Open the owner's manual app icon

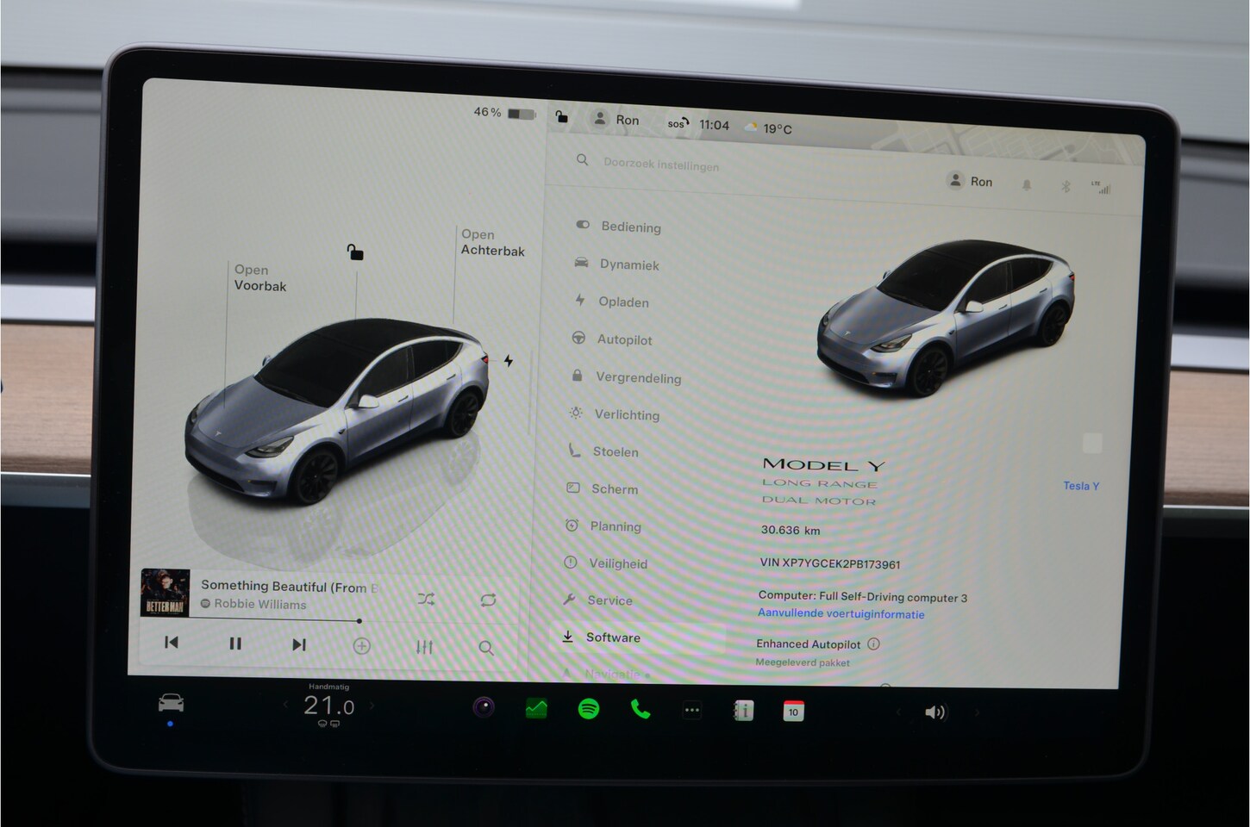click(x=743, y=711)
